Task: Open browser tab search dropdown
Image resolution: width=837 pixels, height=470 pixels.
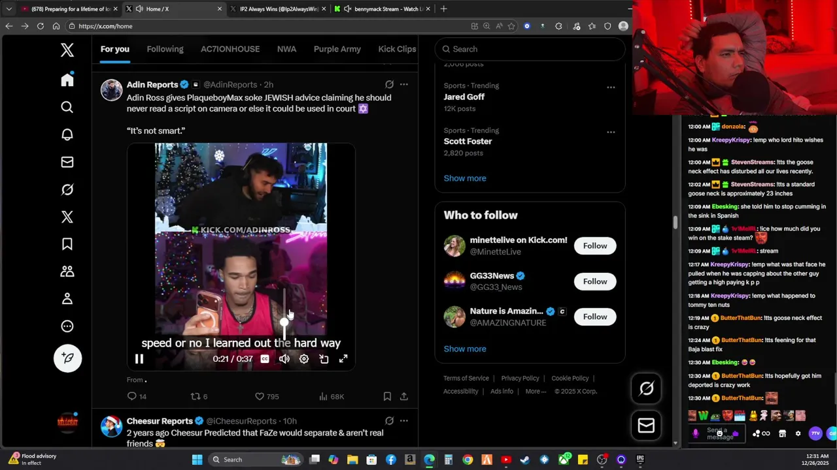Action: 9,8
